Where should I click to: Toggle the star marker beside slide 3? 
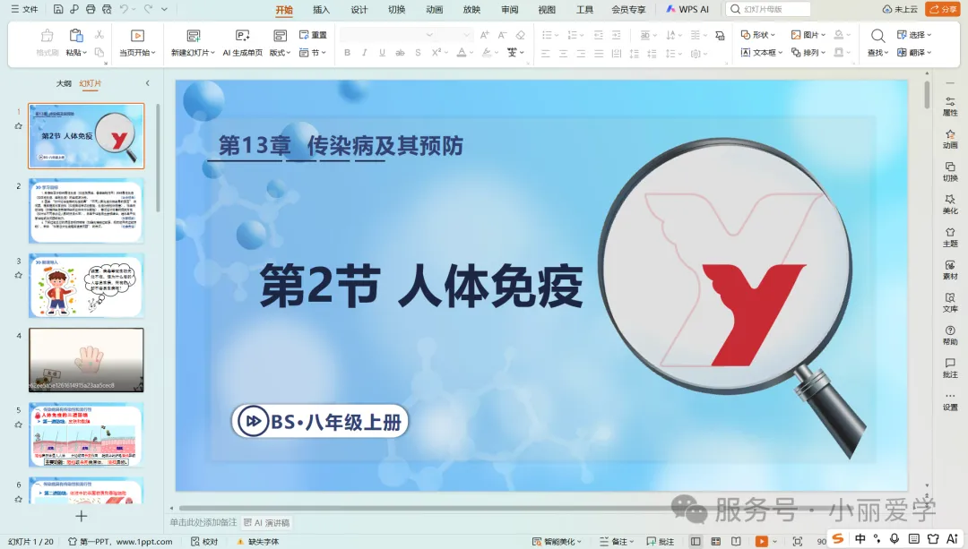tap(19, 275)
